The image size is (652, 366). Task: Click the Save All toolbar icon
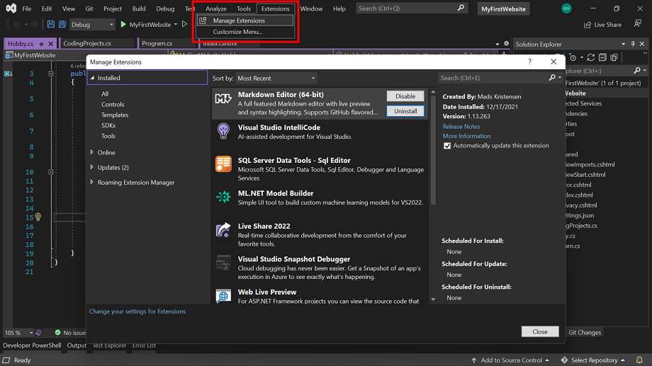pyautogui.click(x=62, y=25)
